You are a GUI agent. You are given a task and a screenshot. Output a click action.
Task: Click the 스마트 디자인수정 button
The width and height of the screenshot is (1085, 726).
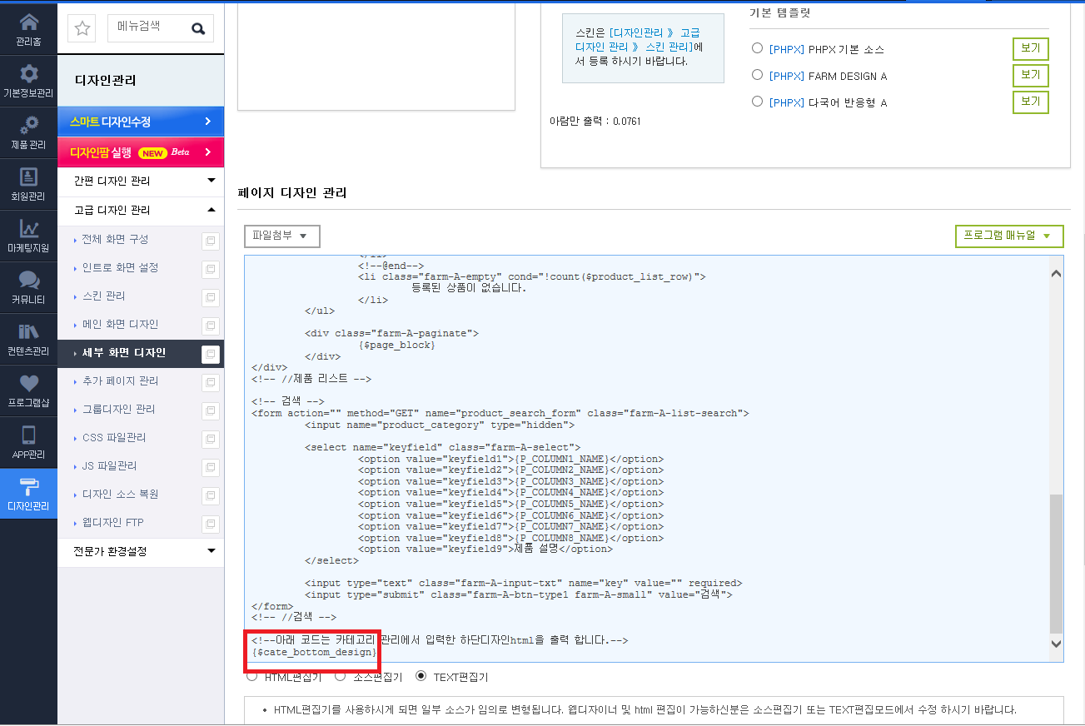pyautogui.click(x=141, y=122)
